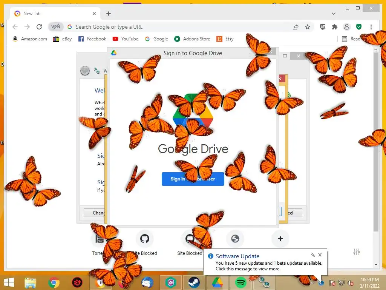Toggle the VPN badge in address bar
Screen dimensions: 386x290
56,27
